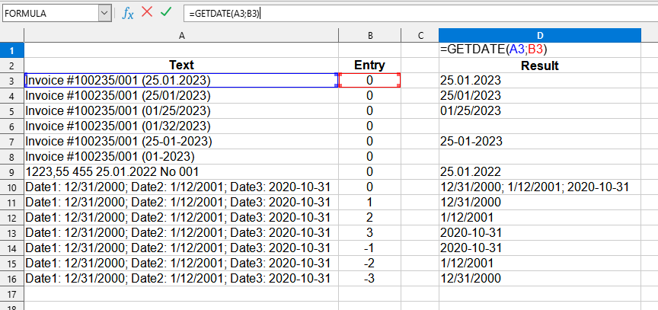The width and height of the screenshot is (658, 310).
Task: Select cell A7 with Invoice (25-01-2023)
Action: coord(181,142)
